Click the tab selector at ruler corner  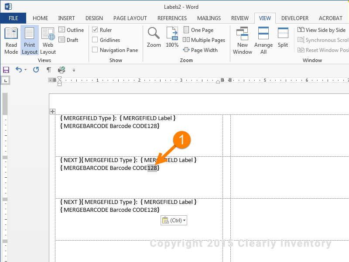6,81
